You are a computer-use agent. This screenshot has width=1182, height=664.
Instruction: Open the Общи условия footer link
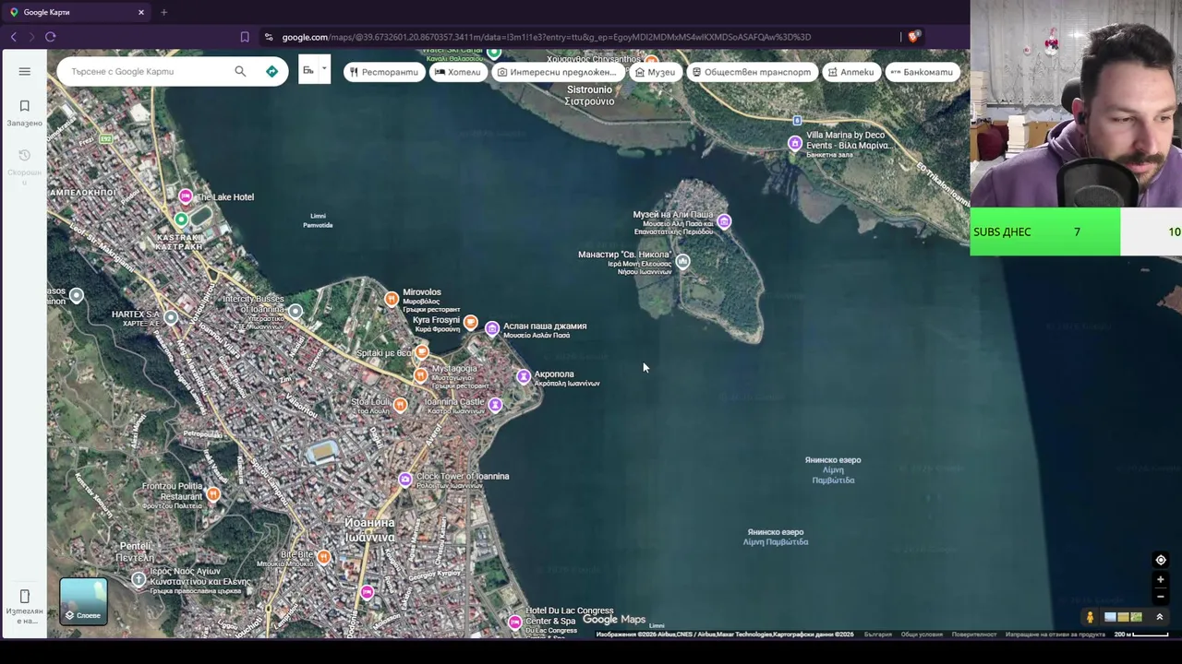click(x=922, y=634)
